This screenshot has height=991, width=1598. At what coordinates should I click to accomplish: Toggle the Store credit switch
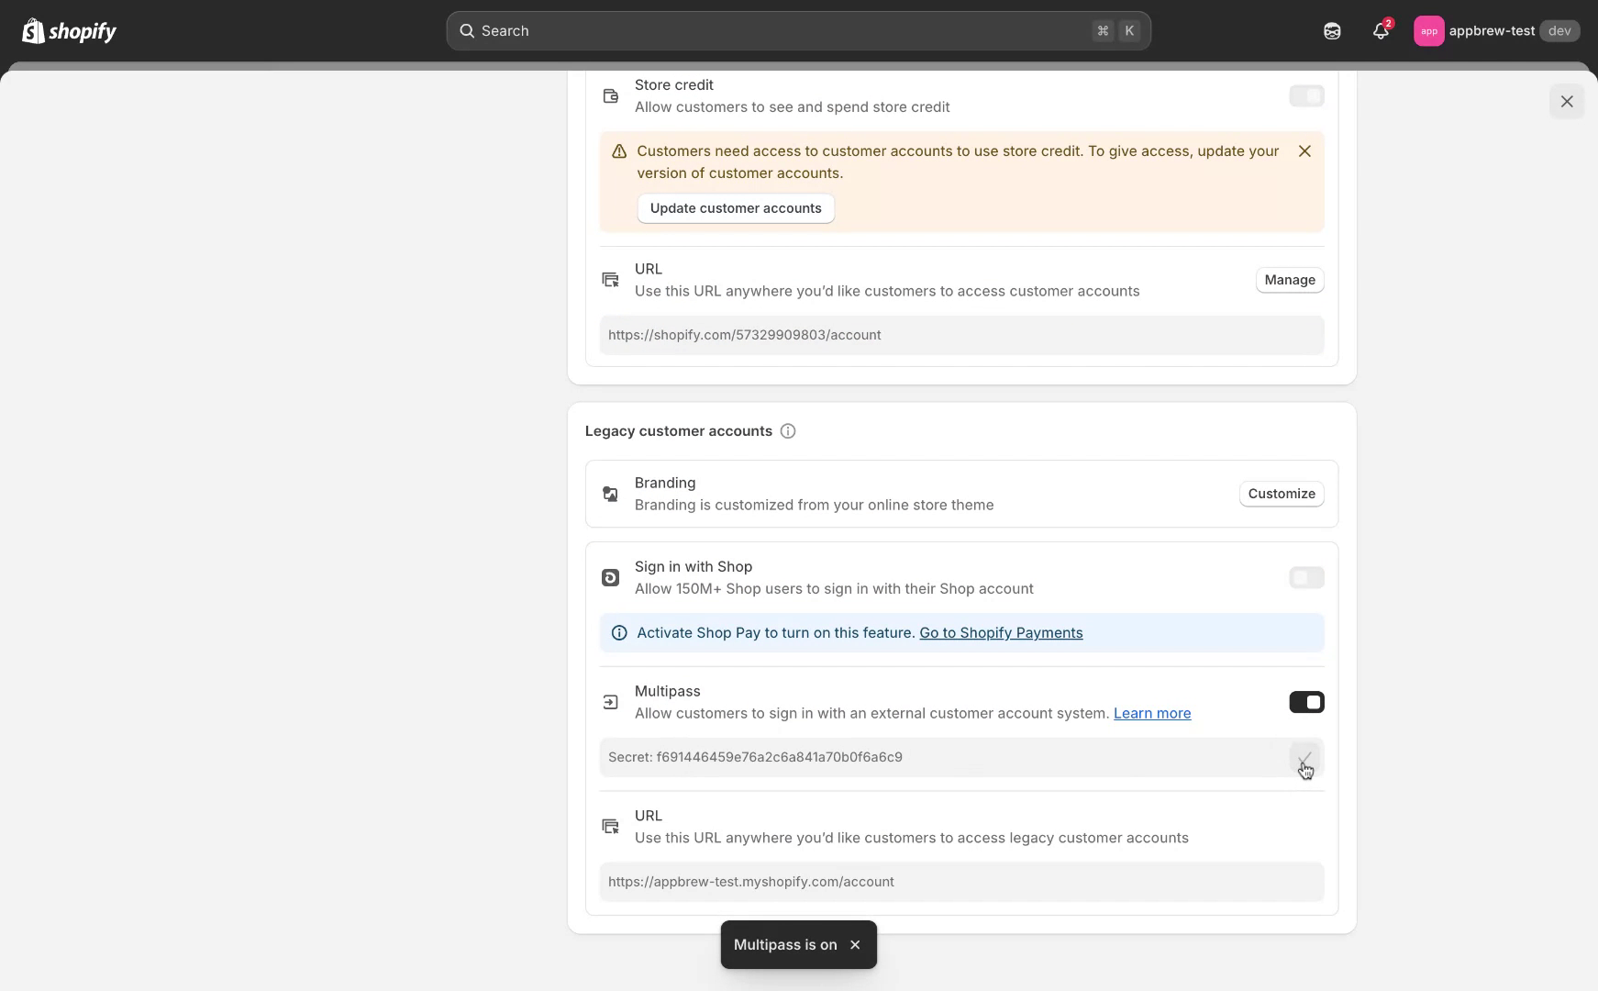click(x=1306, y=96)
